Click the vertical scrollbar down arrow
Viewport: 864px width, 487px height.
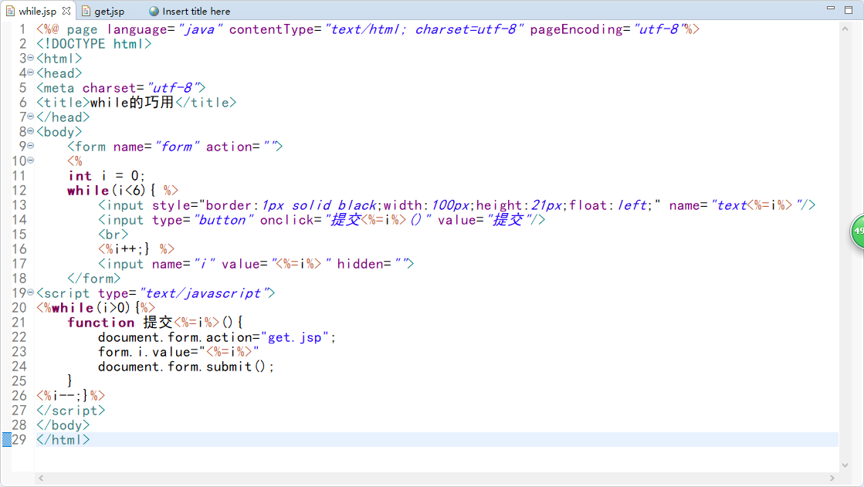(845, 465)
